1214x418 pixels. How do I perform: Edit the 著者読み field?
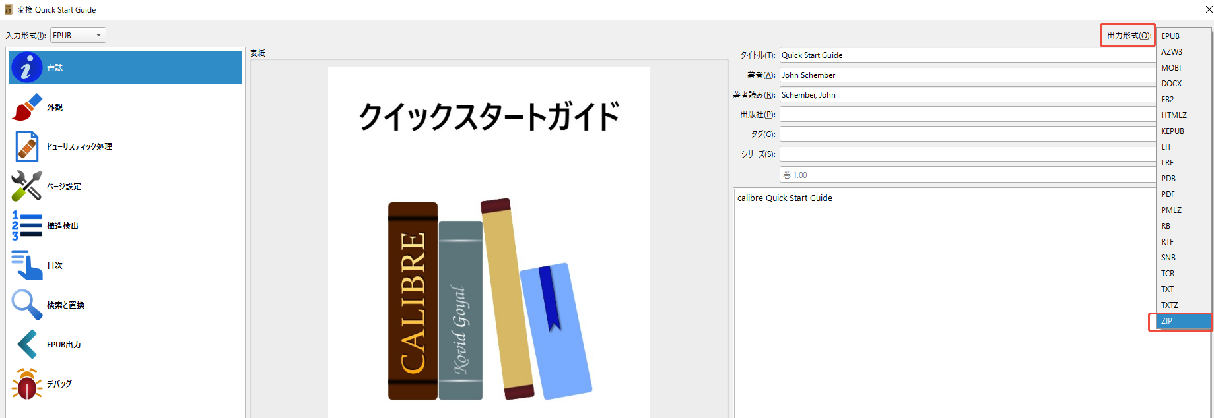click(x=968, y=95)
